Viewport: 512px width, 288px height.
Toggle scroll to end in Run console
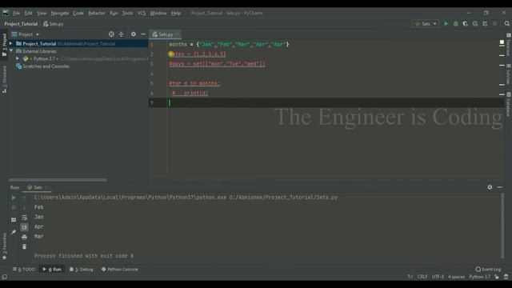(24, 227)
